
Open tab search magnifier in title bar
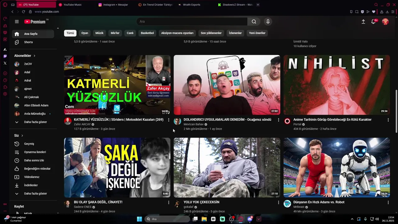376,5
